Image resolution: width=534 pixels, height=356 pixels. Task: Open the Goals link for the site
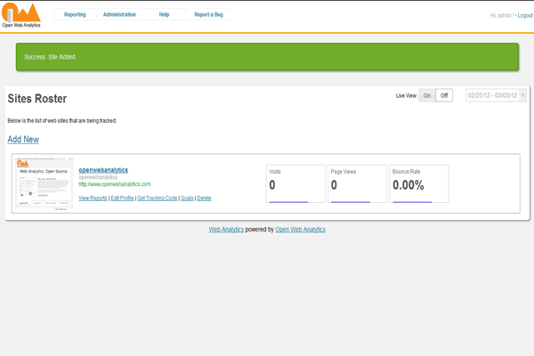187,198
